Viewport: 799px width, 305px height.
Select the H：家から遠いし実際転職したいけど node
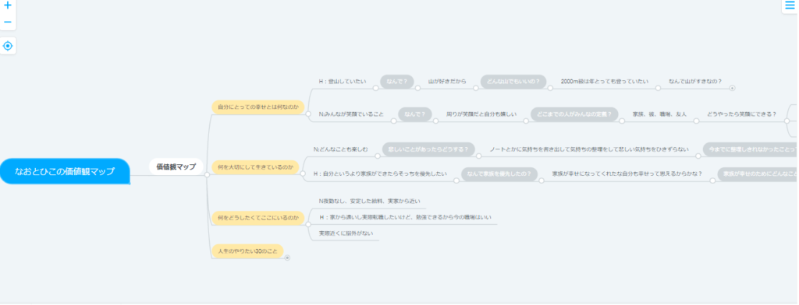(x=405, y=218)
